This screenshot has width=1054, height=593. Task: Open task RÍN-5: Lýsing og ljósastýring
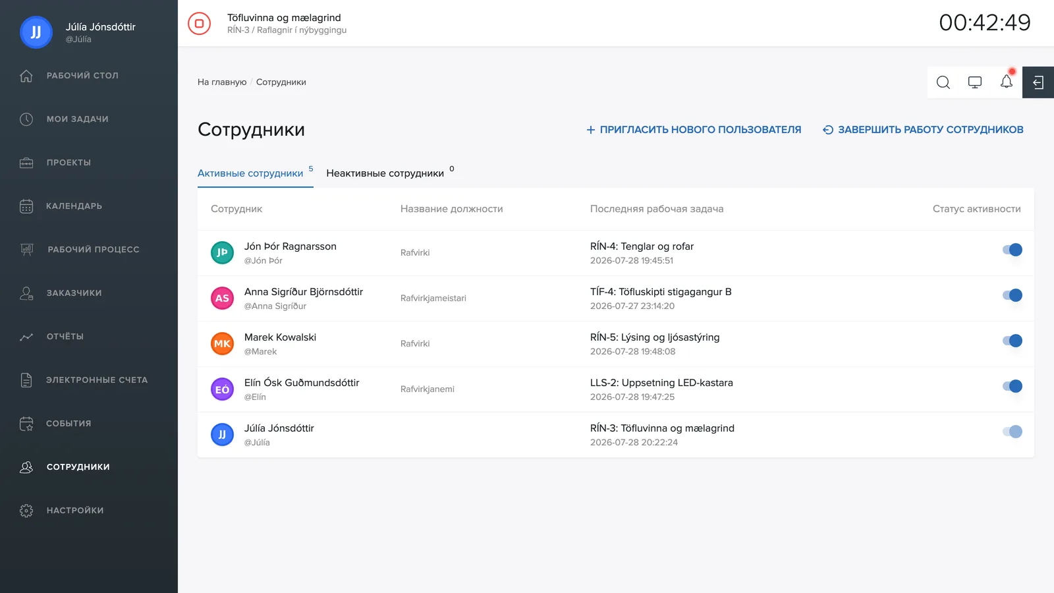[x=655, y=337]
